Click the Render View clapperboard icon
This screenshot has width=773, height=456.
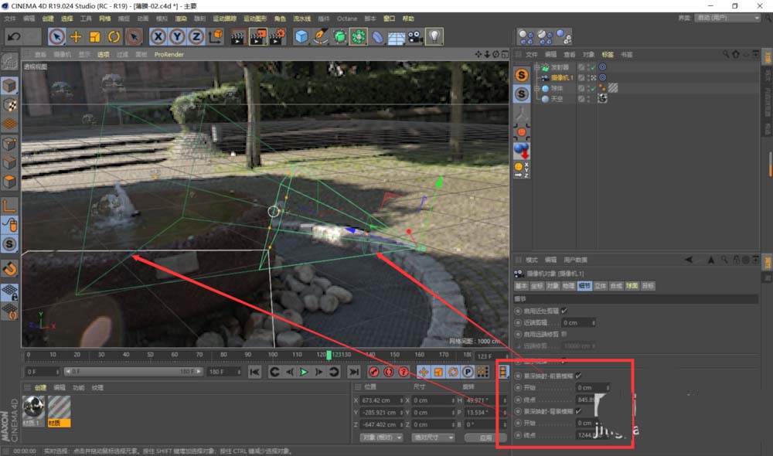tap(238, 36)
